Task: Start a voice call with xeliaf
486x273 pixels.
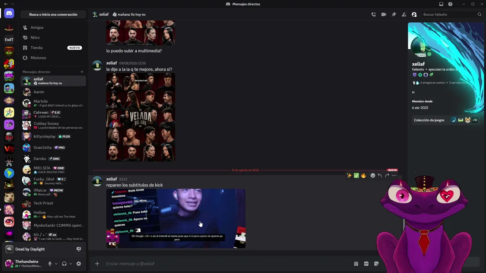Action: pyautogui.click(x=374, y=14)
